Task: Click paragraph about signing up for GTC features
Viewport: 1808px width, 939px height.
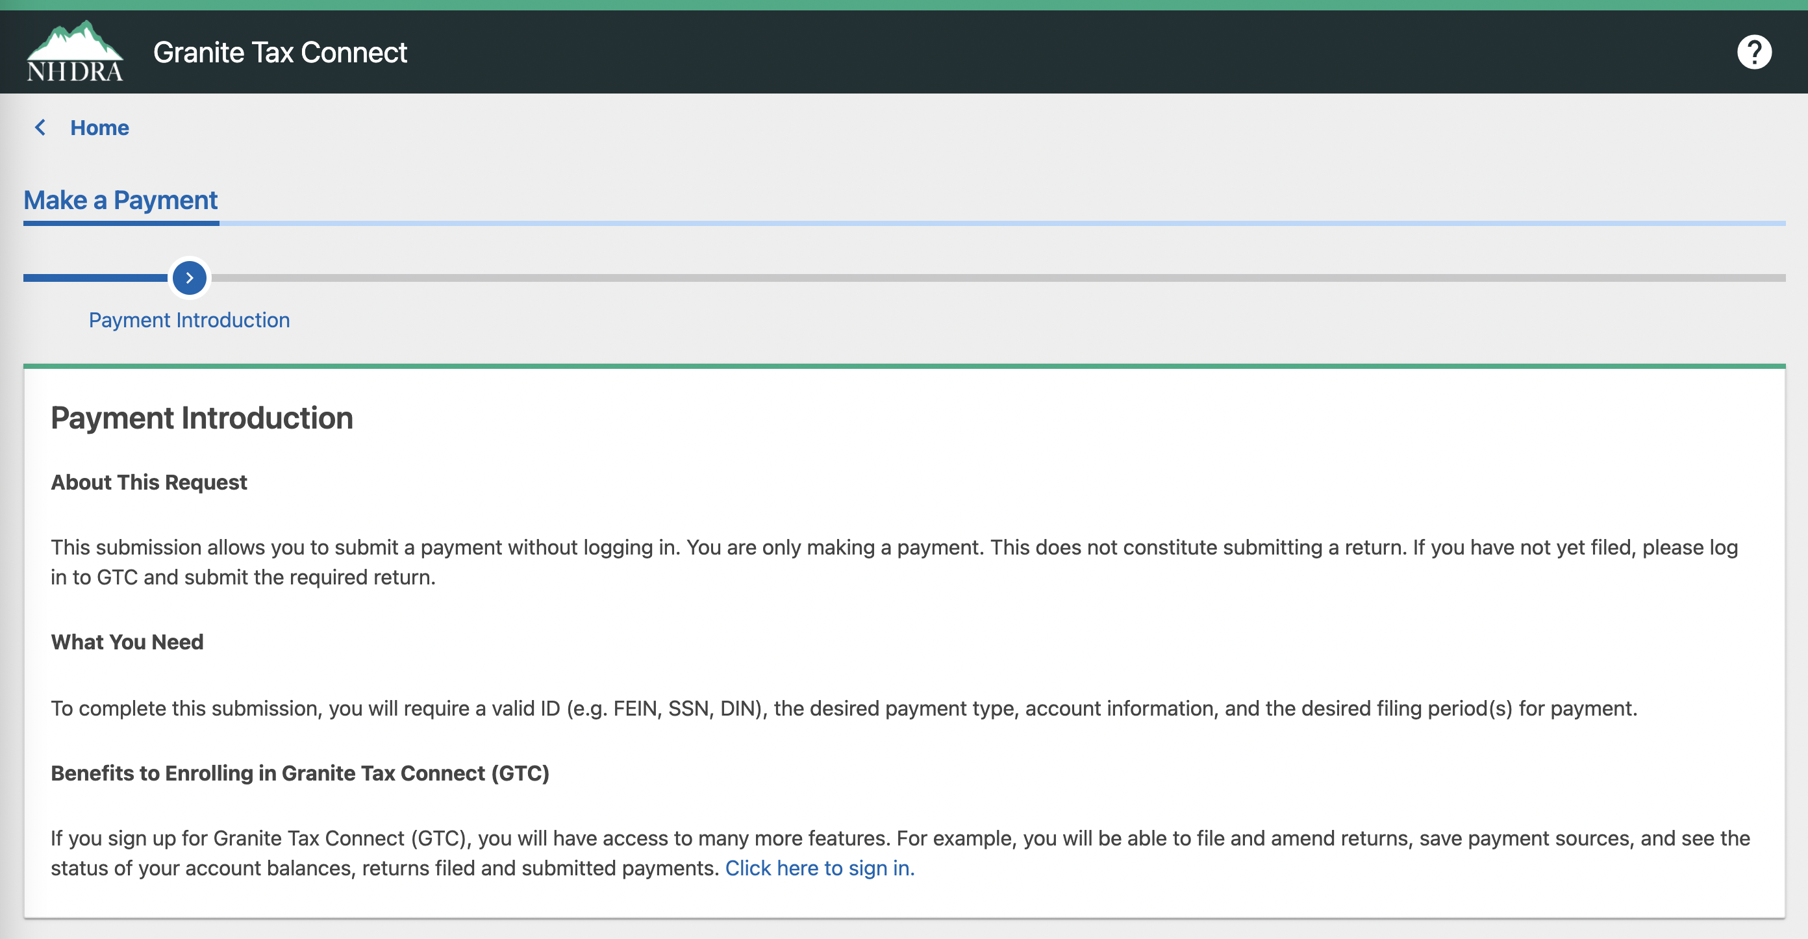Action: click(900, 853)
